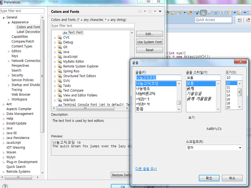Screen dimensions: 251x188
Task: Expand the Workspace preference node
Action: [x=9, y=100]
